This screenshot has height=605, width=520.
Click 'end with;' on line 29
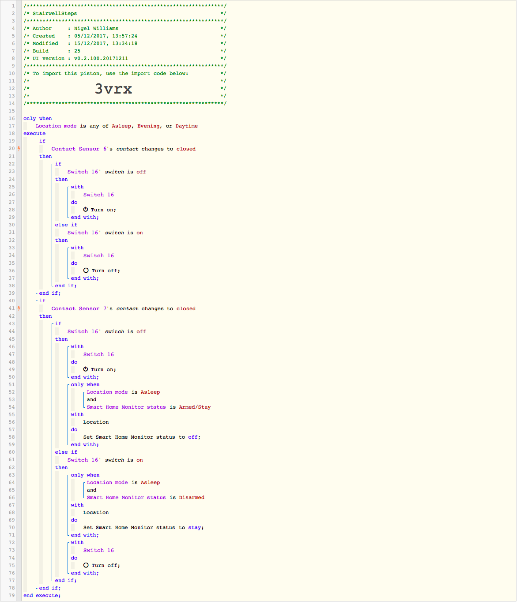(85, 217)
